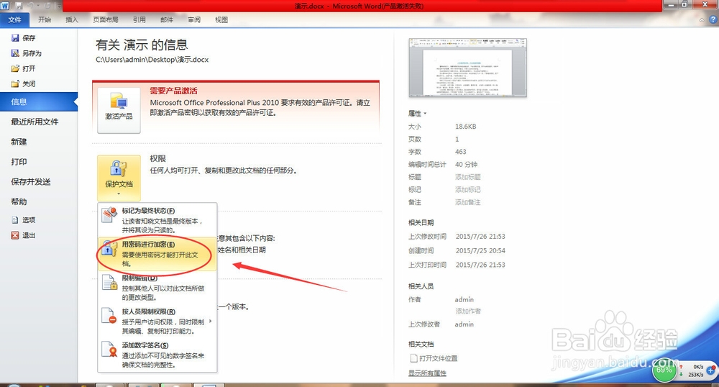The height and width of the screenshot is (387, 719).
Task: Open the 插入 (Insert) ribbon tab
Action: coord(72,19)
